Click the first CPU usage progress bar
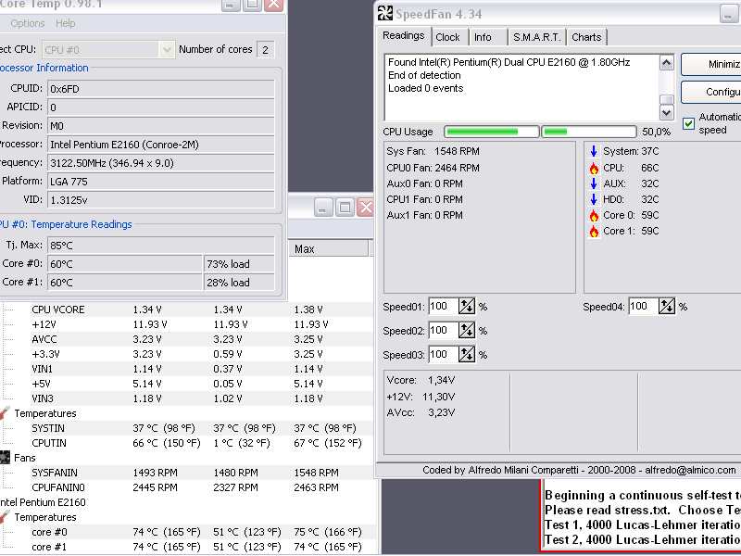 tap(492, 132)
